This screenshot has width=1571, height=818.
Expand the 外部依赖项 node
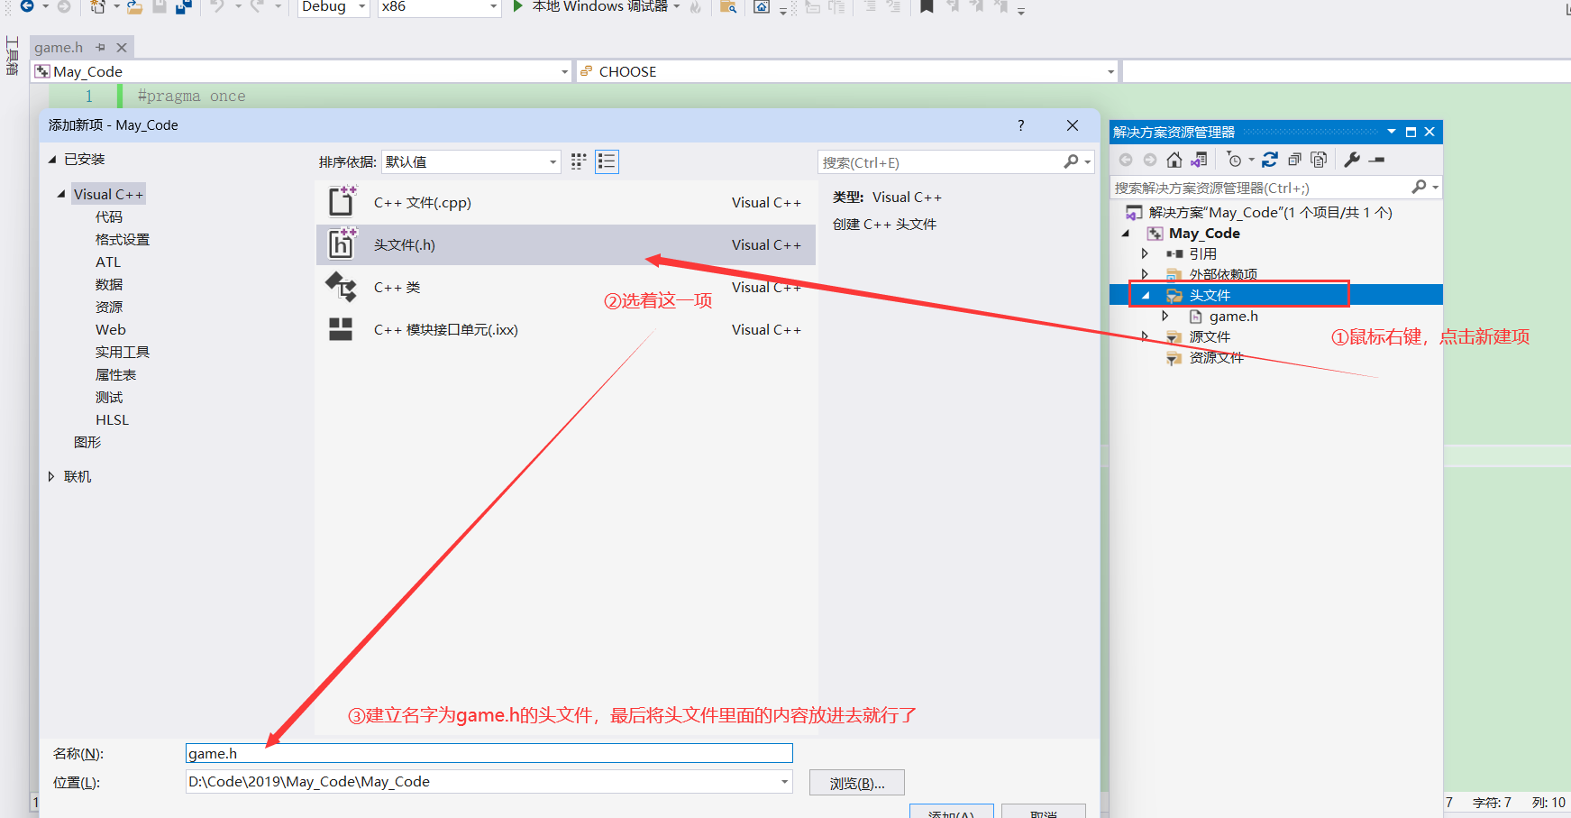(x=1145, y=274)
